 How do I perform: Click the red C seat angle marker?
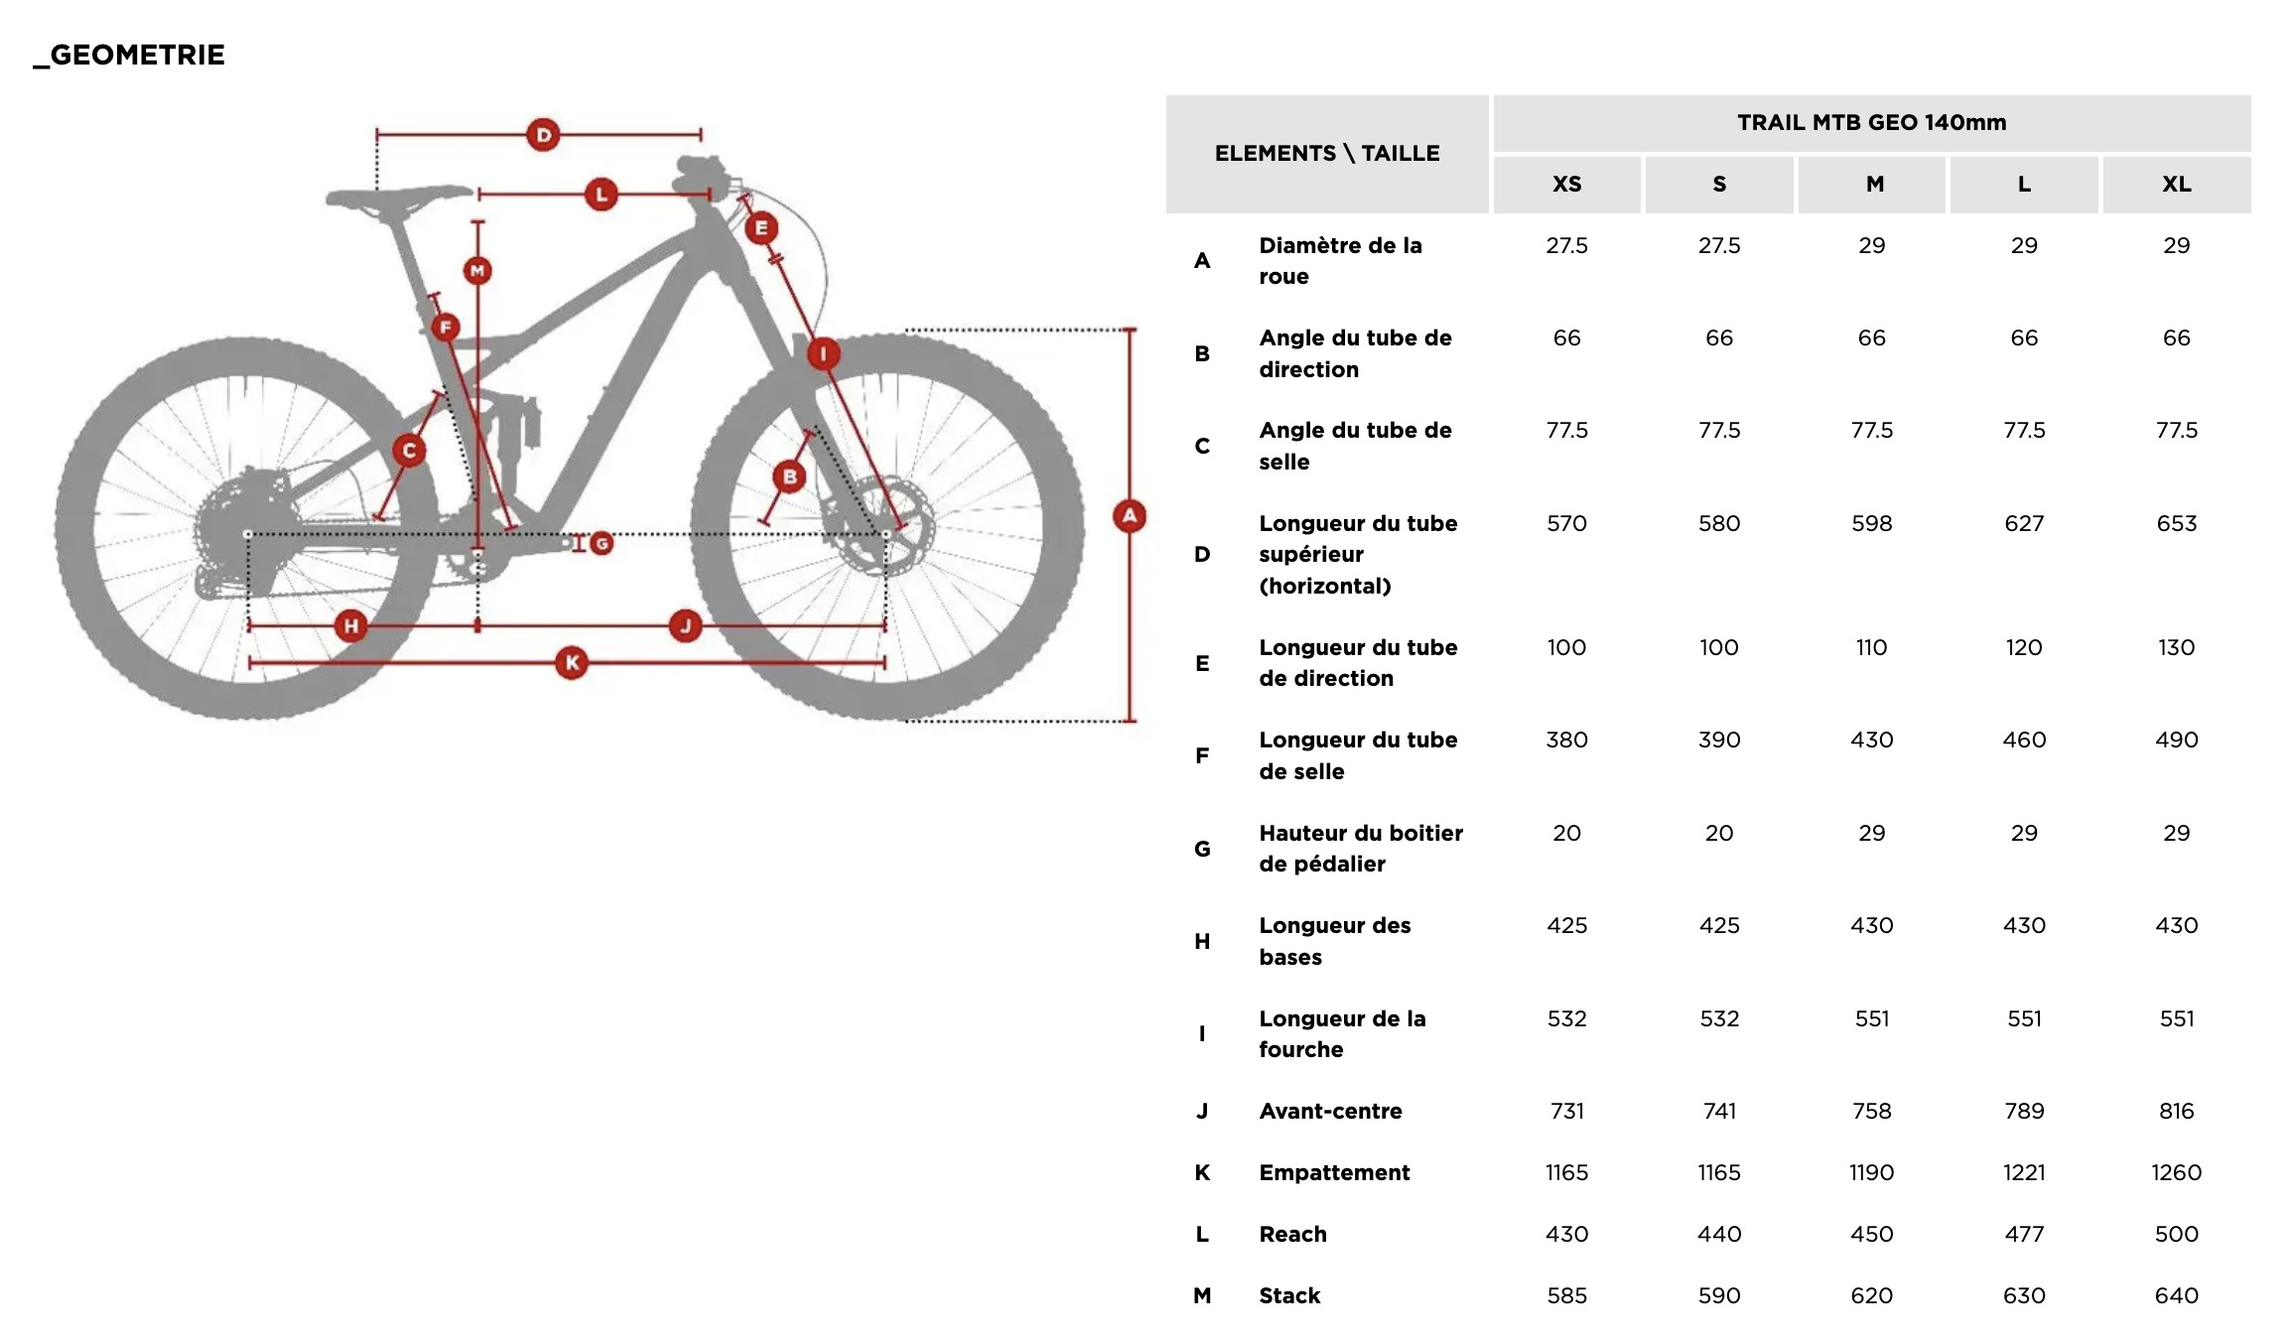pyautogui.click(x=409, y=451)
